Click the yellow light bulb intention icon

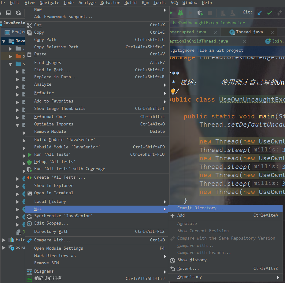(173, 91)
